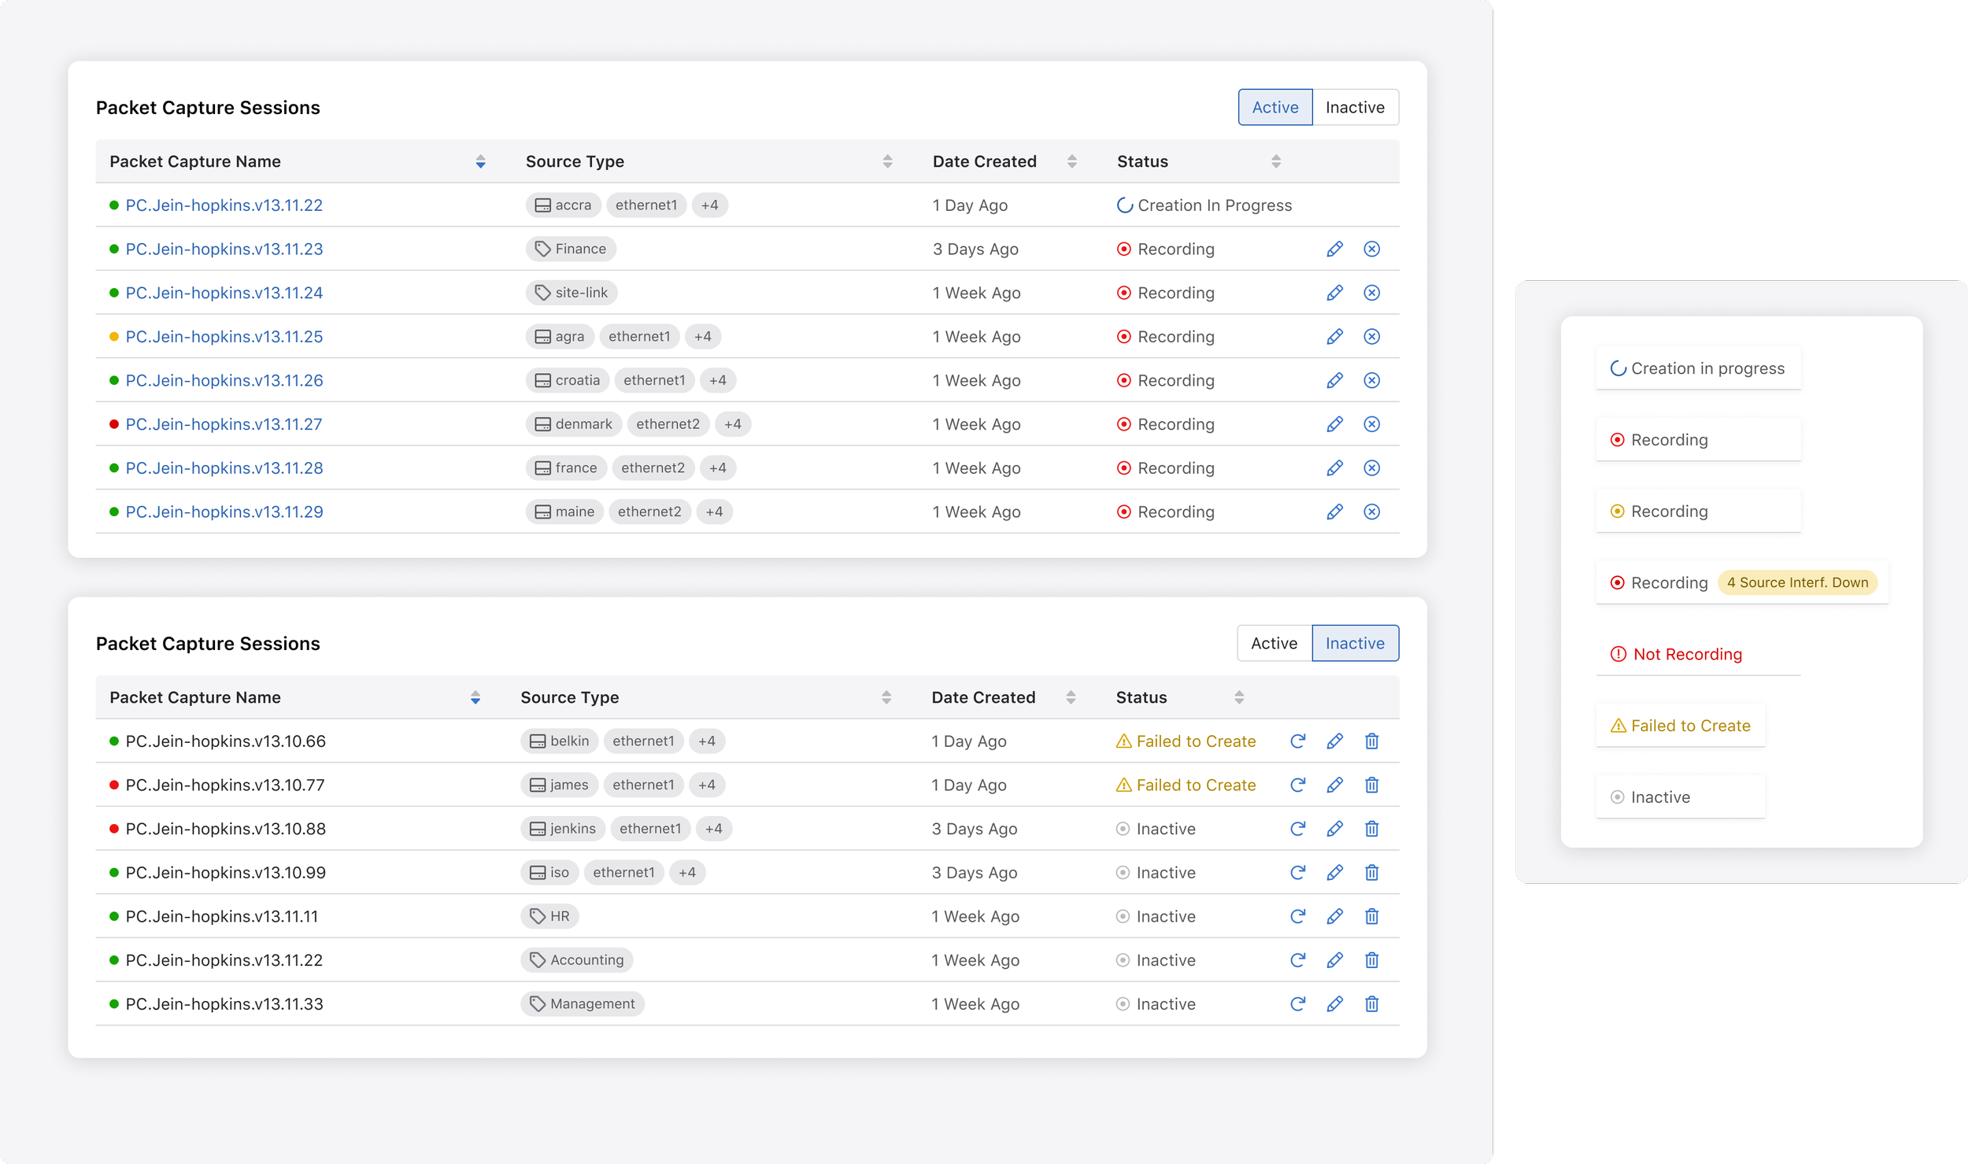Sort top table by Packet Capture Name

[480, 161]
